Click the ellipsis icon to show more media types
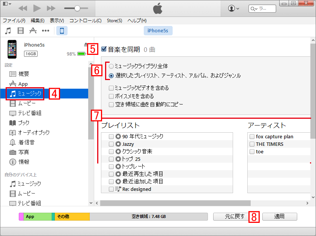This screenshot has height=236, width=316. (x=45, y=30)
